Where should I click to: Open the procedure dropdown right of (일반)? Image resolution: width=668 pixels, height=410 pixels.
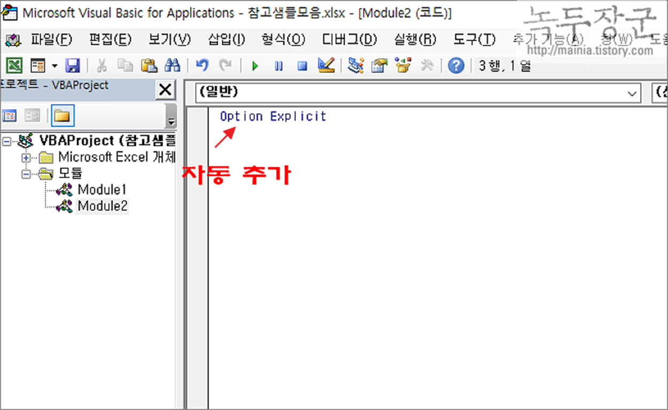(x=661, y=92)
